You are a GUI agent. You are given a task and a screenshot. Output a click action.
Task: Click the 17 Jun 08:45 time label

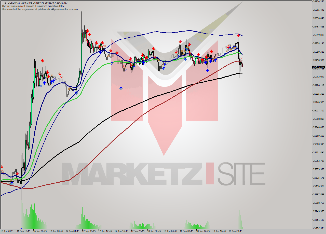point(89,231)
